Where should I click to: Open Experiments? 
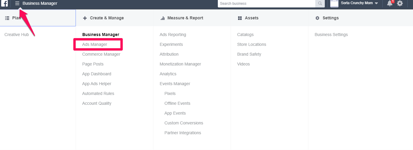click(x=171, y=44)
